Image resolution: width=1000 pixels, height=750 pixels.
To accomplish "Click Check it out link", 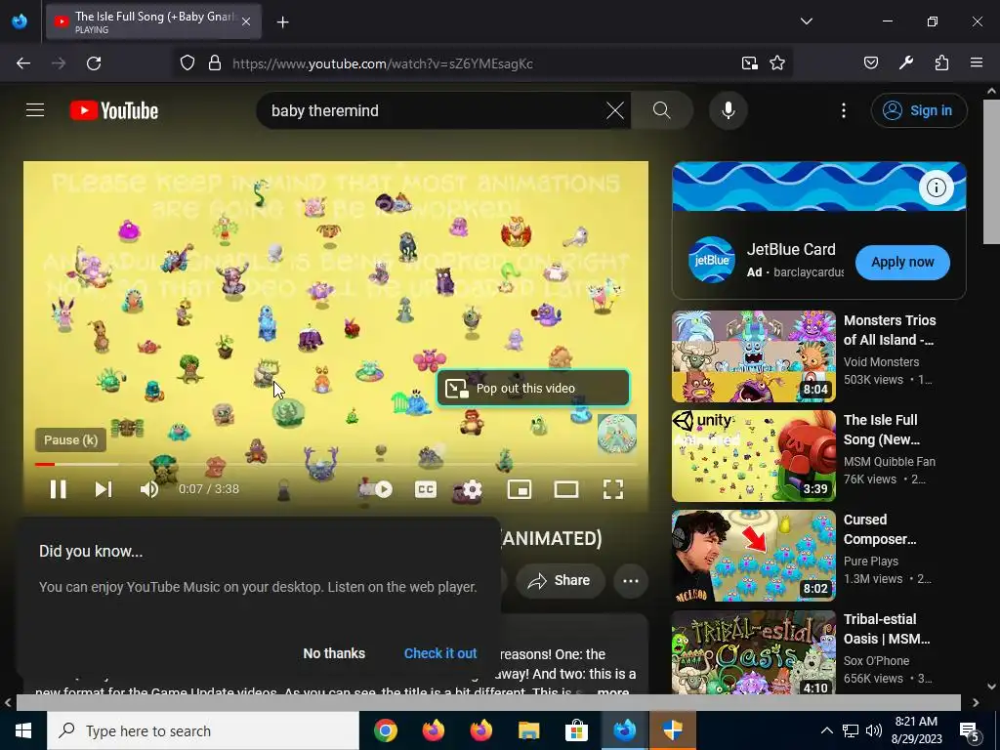I will tap(440, 653).
